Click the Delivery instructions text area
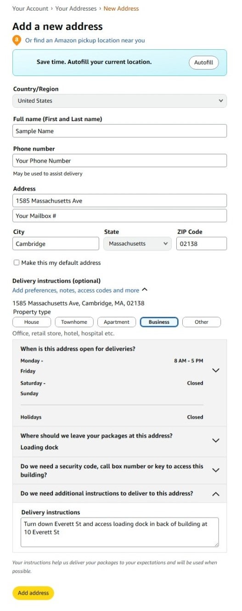 tap(120, 532)
